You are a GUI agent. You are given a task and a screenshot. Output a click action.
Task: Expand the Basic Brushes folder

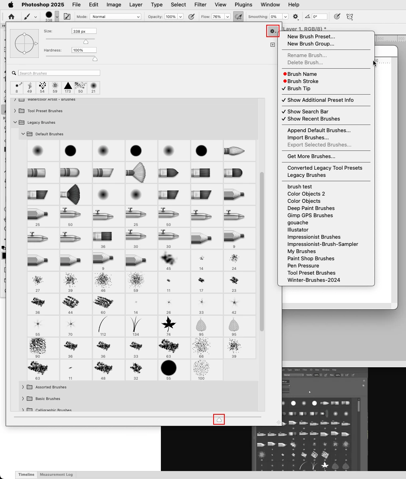(x=23, y=399)
